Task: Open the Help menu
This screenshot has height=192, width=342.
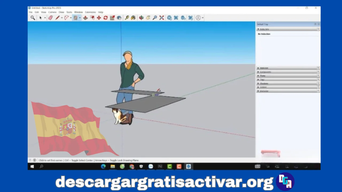Action: coord(100,12)
